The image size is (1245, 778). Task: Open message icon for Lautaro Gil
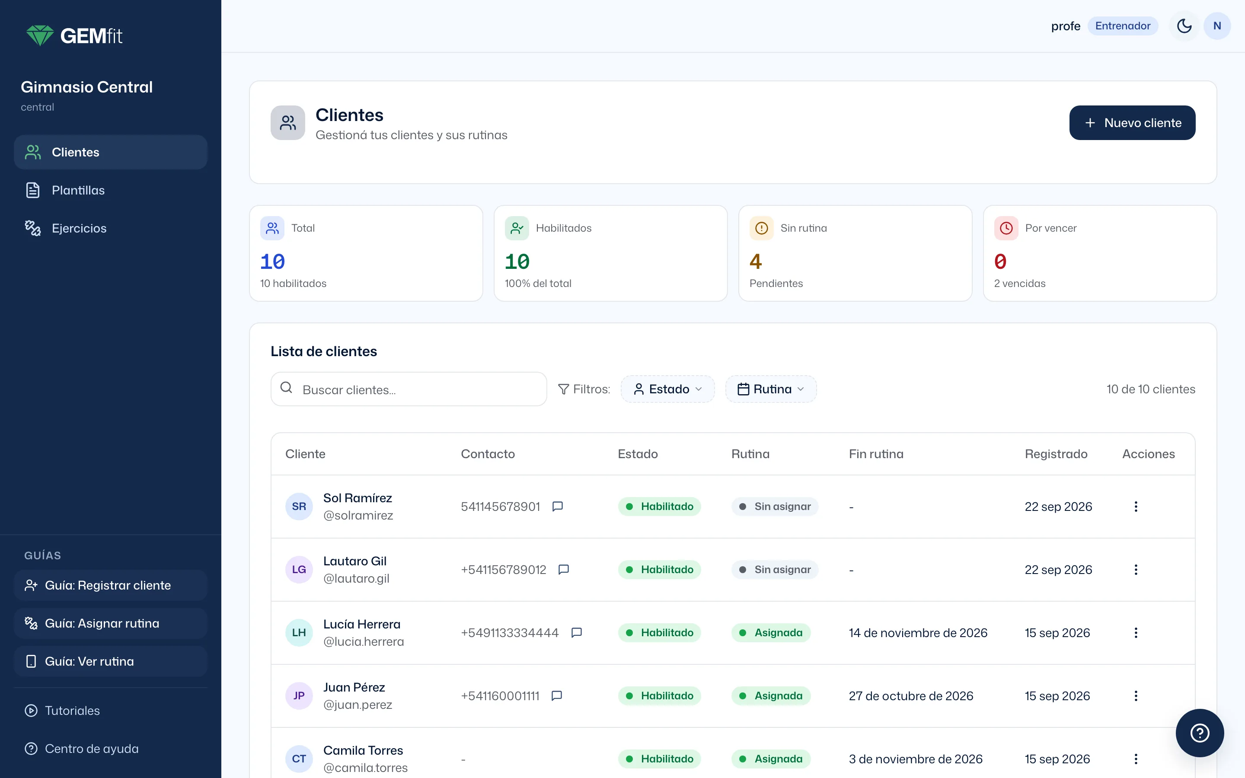pos(563,570)
